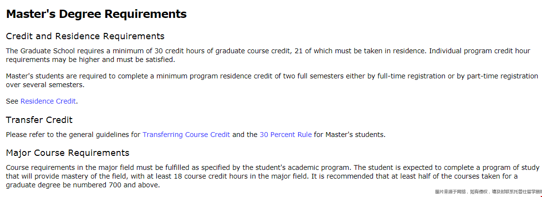Viewport: 542px width, 197px height.
Task: Click the Transfer Credit heading
Action: (x=39, y=120)
